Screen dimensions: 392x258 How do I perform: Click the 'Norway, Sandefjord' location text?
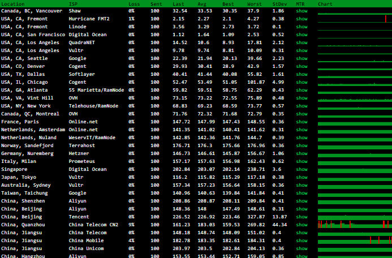(27, 145)
